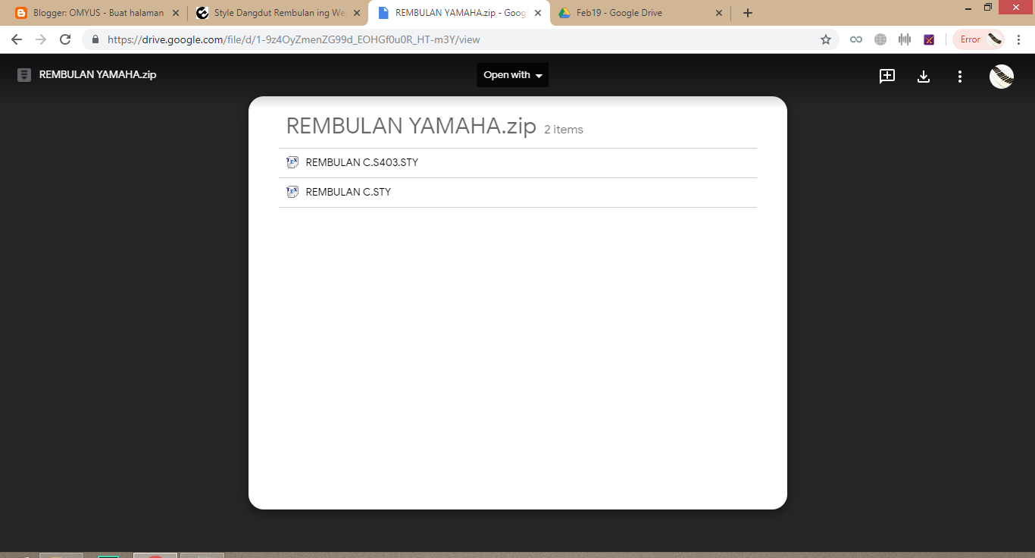Close the REMBULAN YAMAHA.zip tab
Screen dimensions: 1035x558
pos(538,13)
